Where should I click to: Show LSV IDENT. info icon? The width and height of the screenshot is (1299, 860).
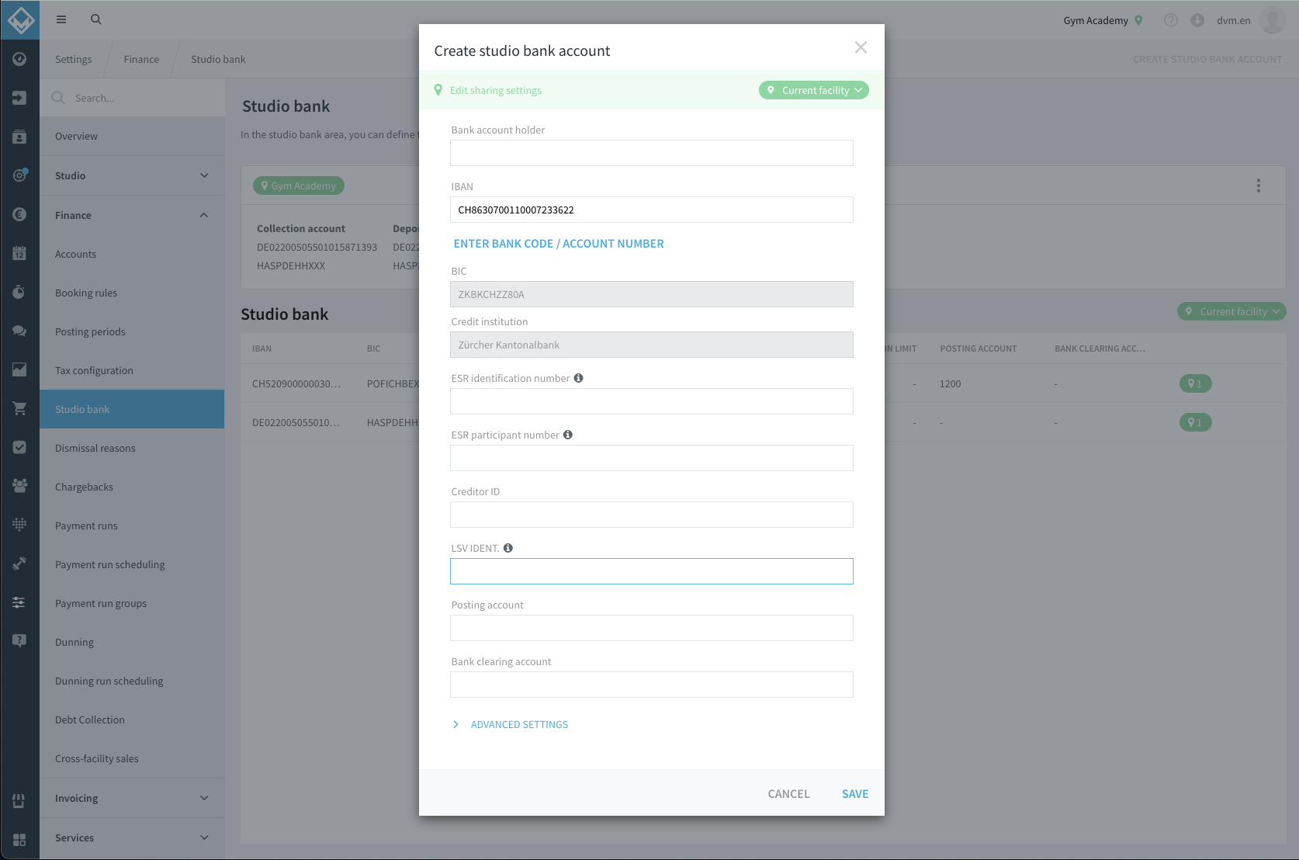[508, 548]
